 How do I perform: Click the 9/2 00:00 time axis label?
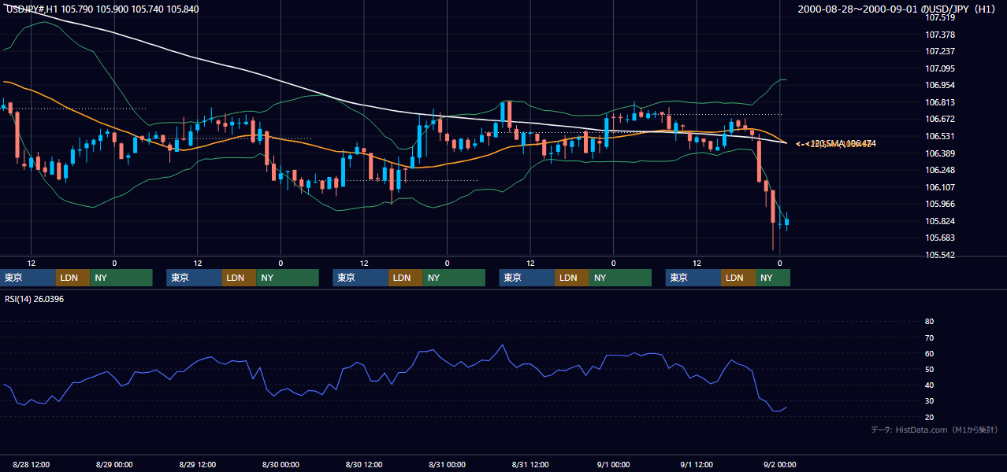click(779, 464)
